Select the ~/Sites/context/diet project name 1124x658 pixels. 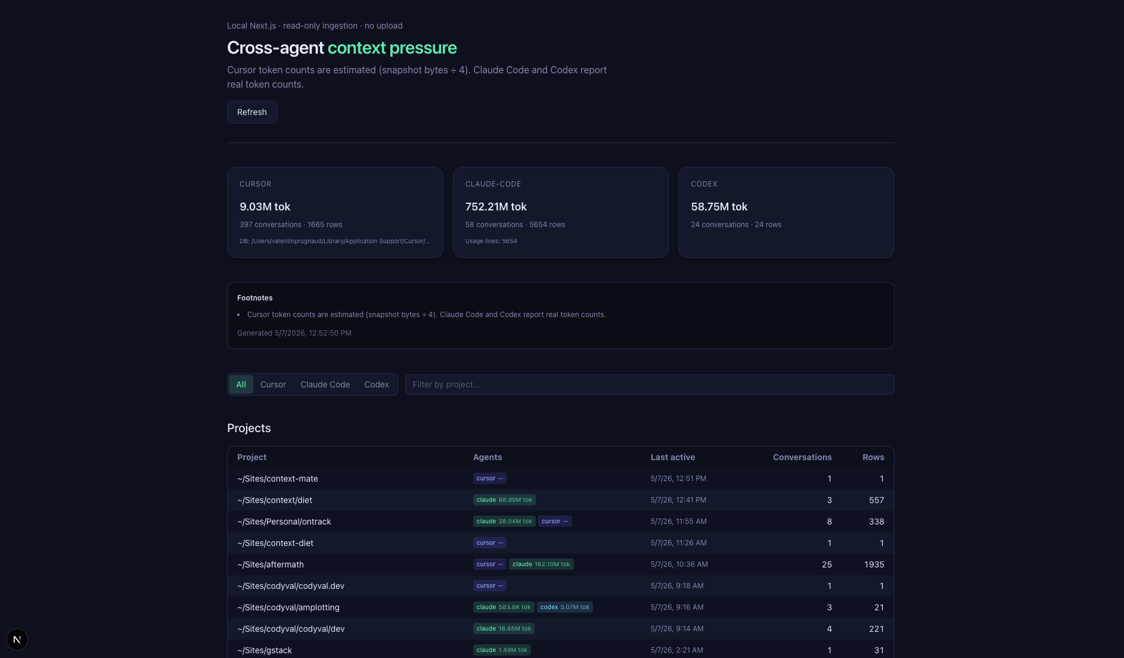pos(275,500)
